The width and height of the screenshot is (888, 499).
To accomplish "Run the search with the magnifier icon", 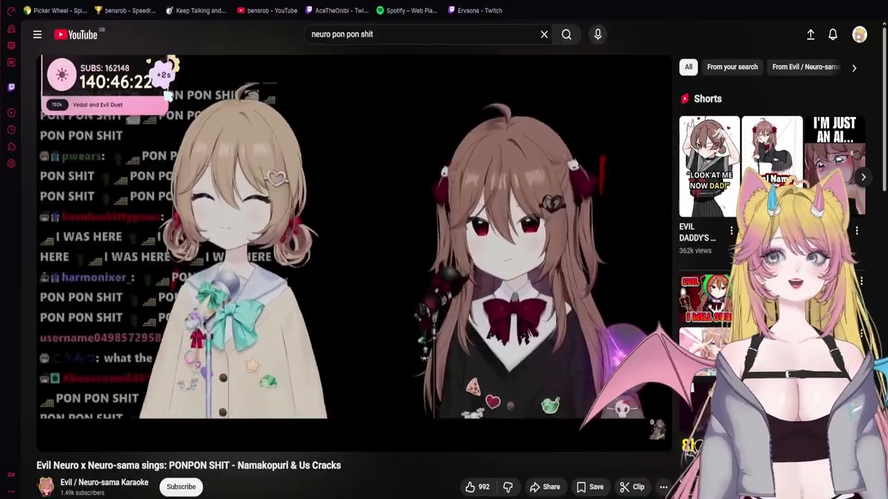I will (x=567, y=35).
